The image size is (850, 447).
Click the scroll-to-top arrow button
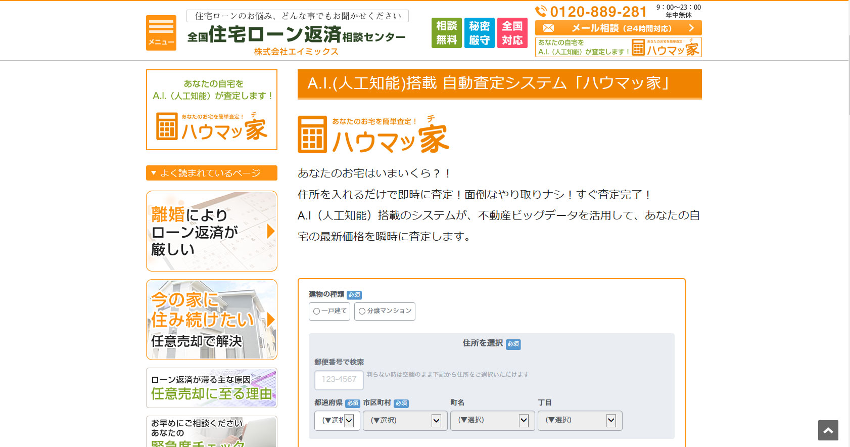click(x=828, y=430)
